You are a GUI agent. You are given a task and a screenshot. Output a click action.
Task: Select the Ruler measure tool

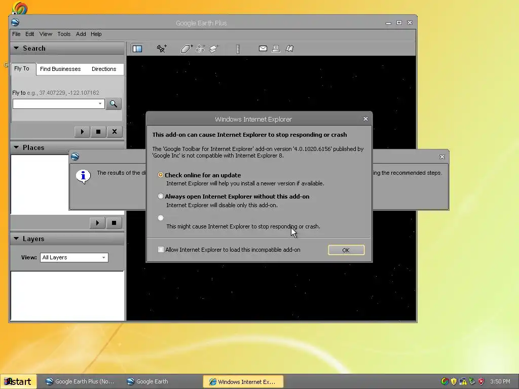pyautogui.click(x=238, y=49)
